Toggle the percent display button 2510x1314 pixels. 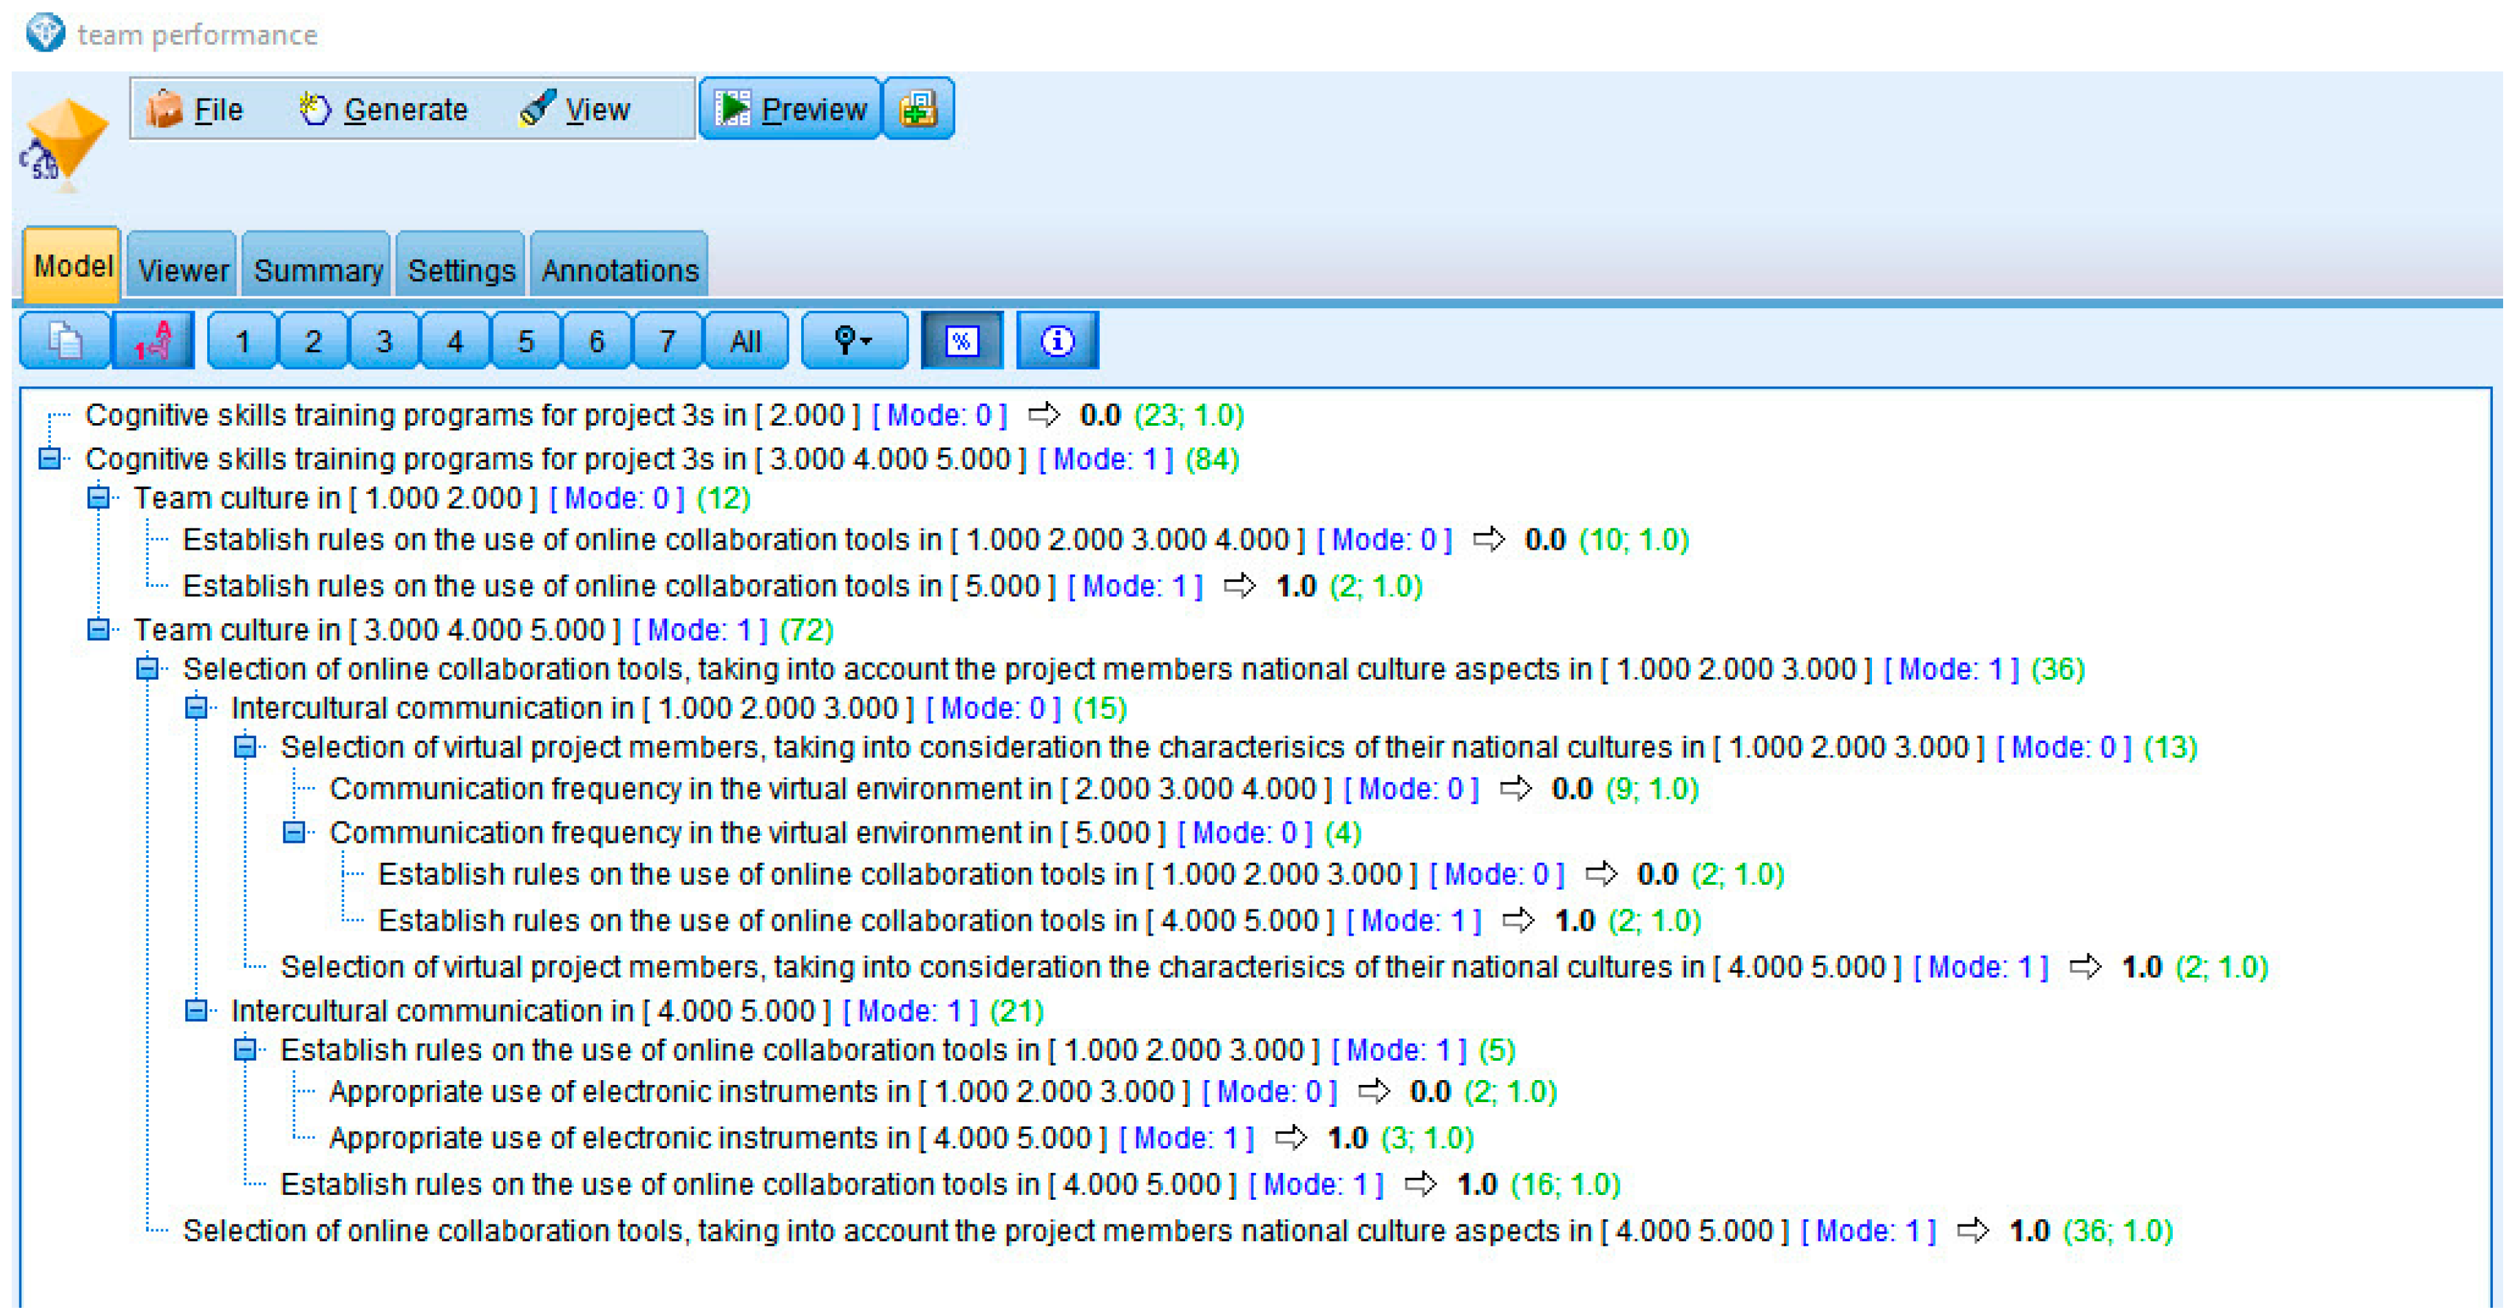(x=961, y=341)
